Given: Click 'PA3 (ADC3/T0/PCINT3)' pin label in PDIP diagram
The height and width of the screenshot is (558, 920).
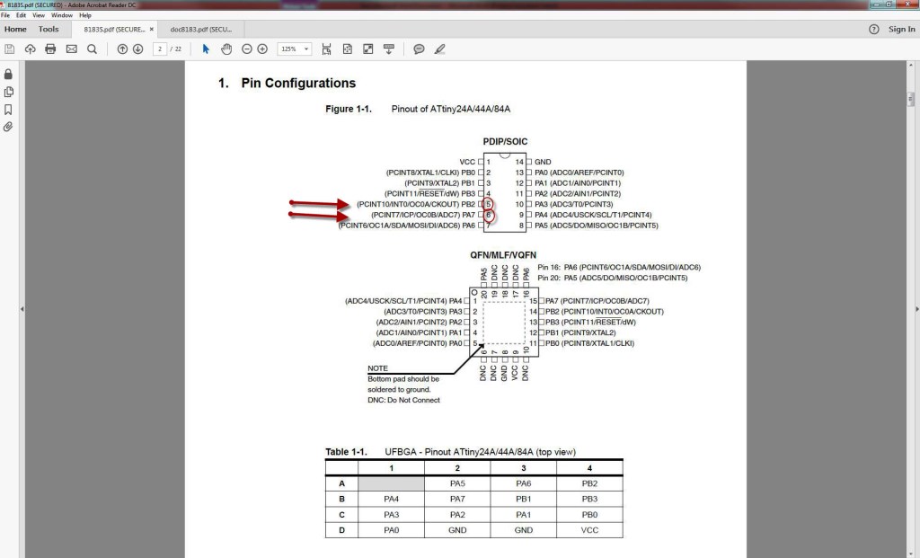Looking at the screenshot, I should pyautogui.click(x=573, y=204).
